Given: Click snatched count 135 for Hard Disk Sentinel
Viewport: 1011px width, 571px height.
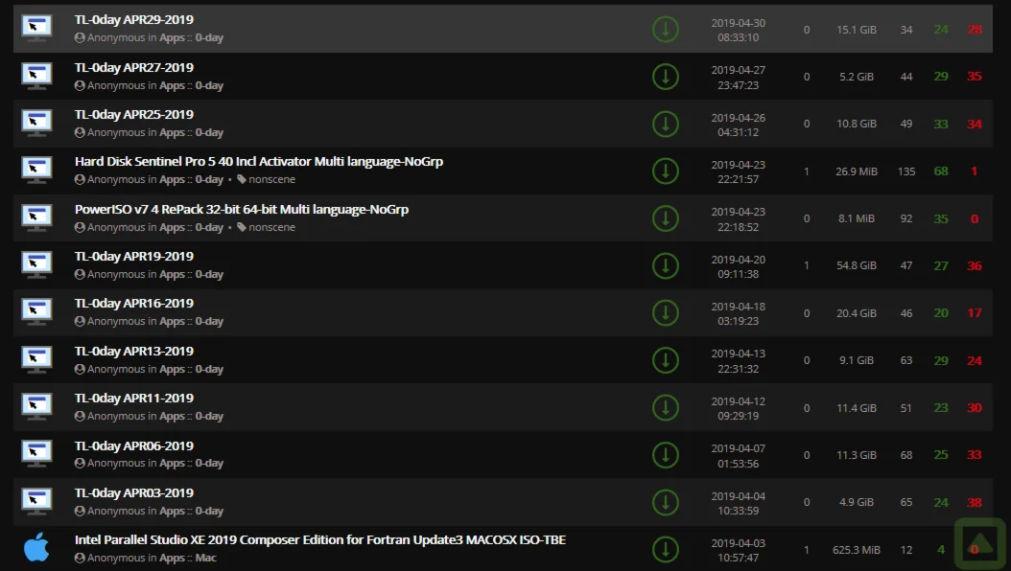Looking at the screenshot, I should click(x=906, y=171).
